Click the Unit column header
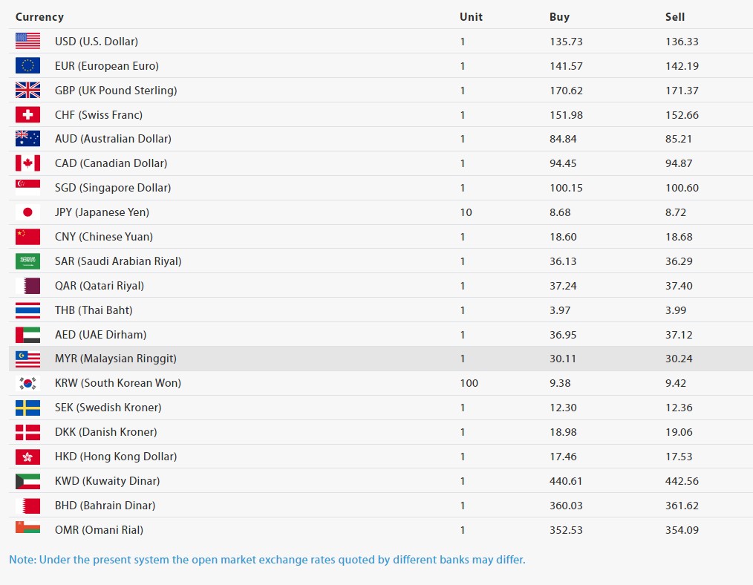Image resolution: width=753 pixels, height=585 pixels. (471, 17)
